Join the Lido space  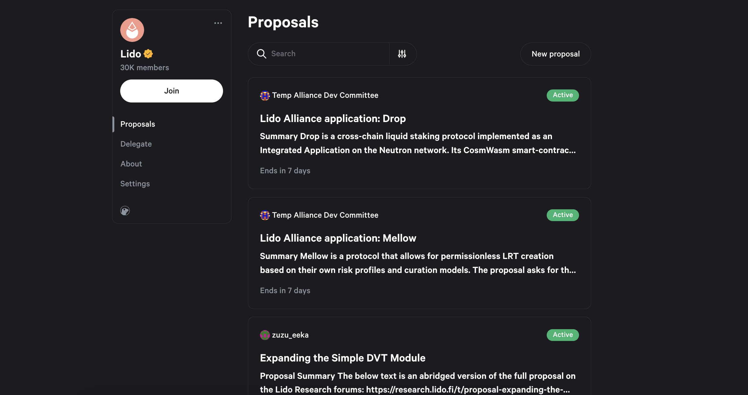(171, 91)
